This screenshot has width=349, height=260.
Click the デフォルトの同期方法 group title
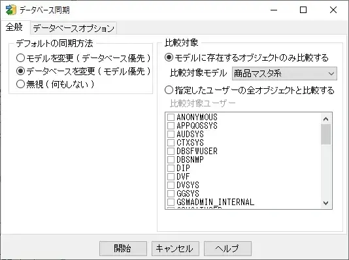tap(54, 43)
